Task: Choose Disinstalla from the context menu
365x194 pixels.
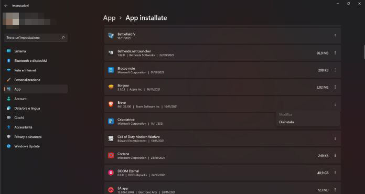Action: pos(308,122)
